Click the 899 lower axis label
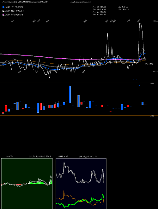The image size is (158, 209). tap(152, 116)
